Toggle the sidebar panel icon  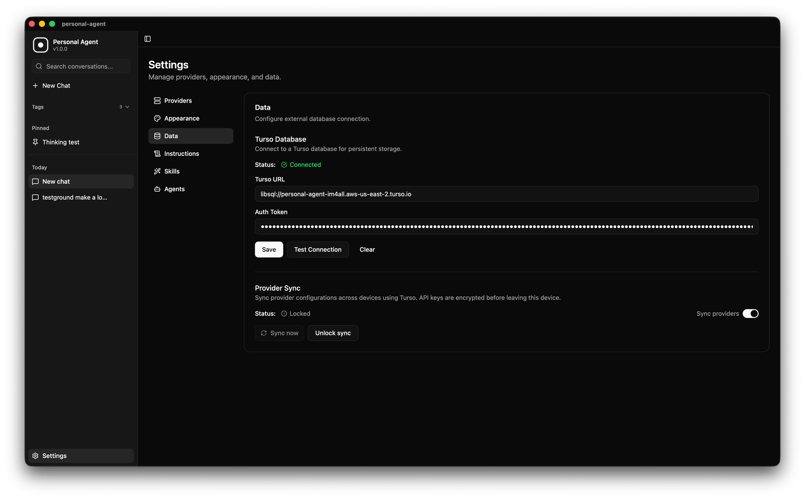(x=147, y=39)
